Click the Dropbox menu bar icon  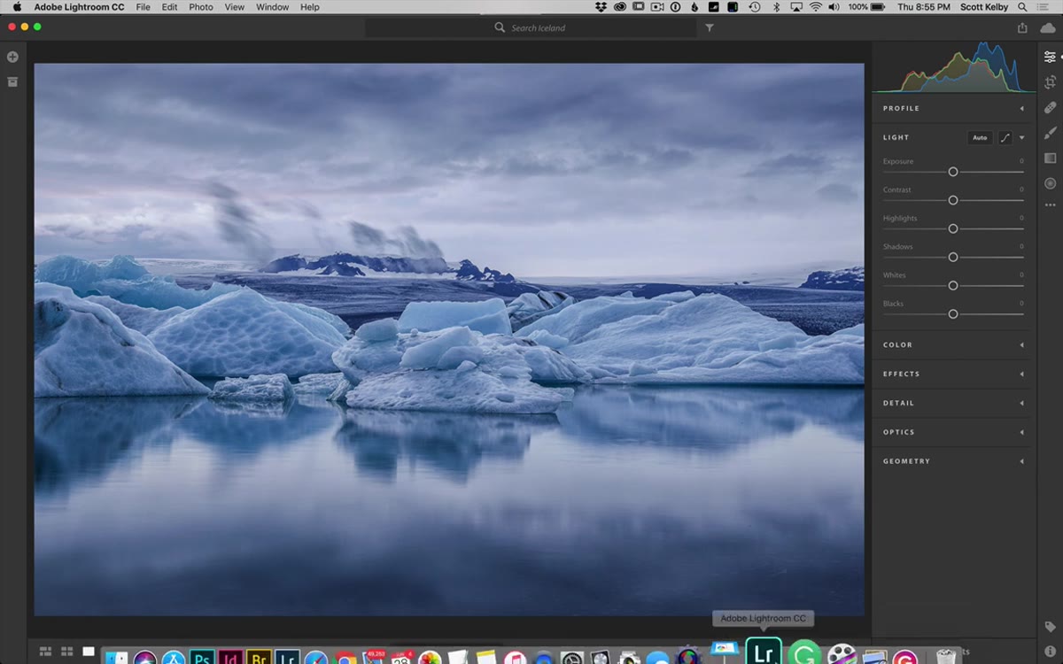tap(601, 7)
